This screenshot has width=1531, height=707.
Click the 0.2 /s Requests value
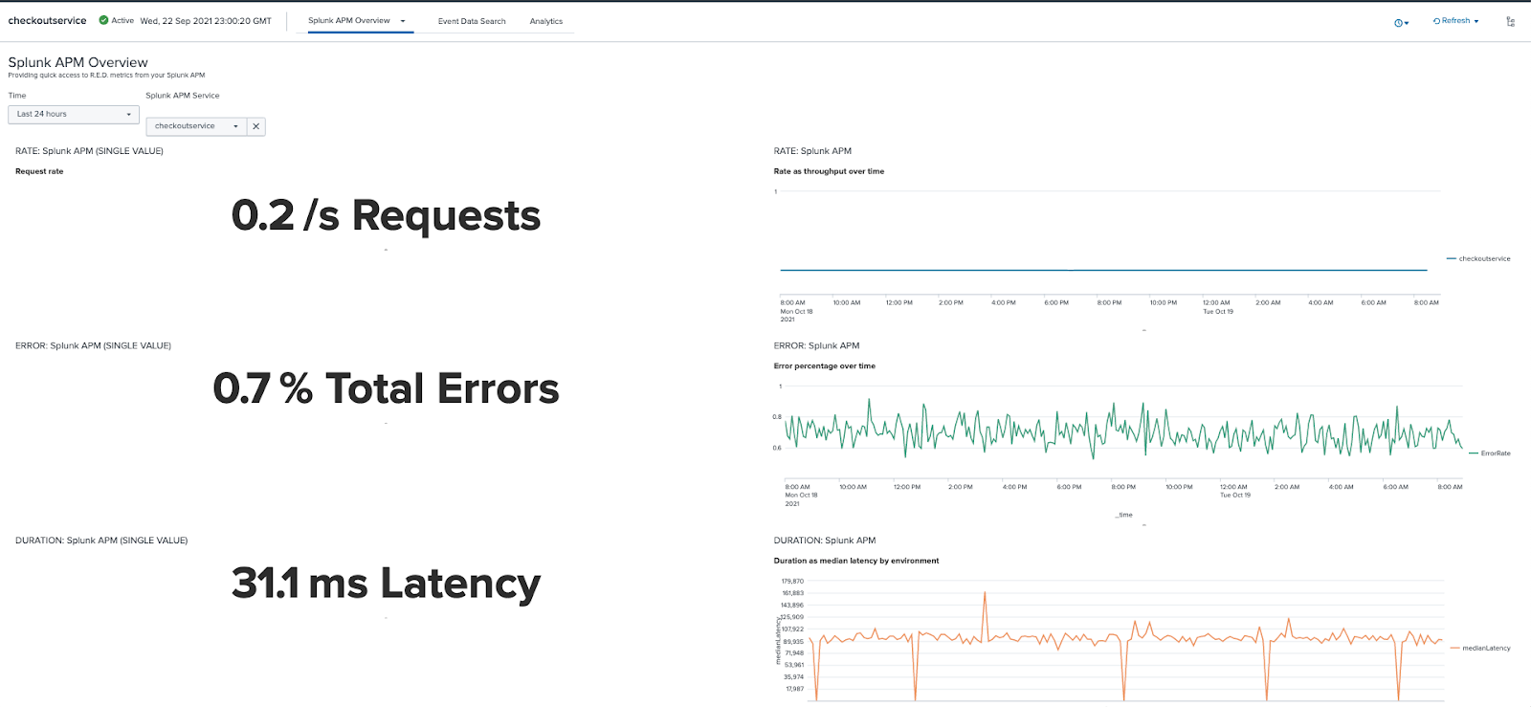[386, 216]
